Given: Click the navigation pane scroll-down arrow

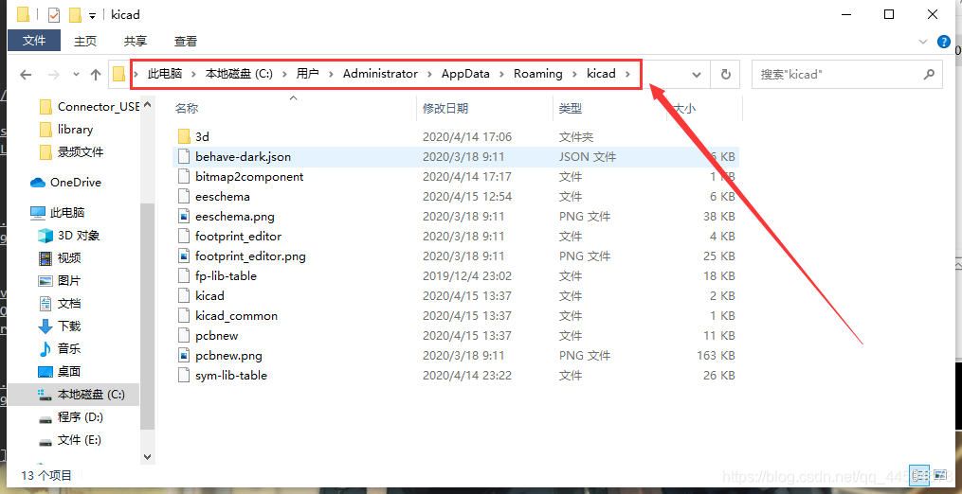Looking at the screenshot, I should (x=147, y=456).
